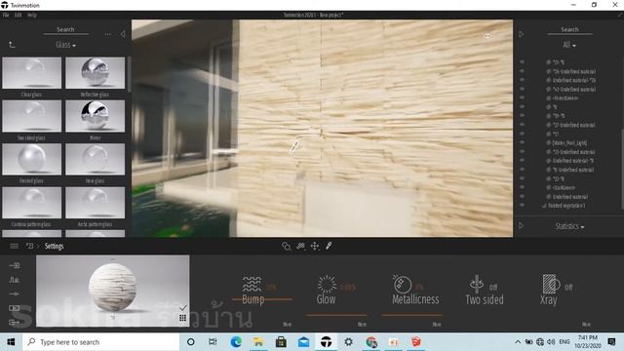The width and height of the screenshot is (624, 351).
Task: Open the hamburger menu in dock
Action: [x=14, y=246]
